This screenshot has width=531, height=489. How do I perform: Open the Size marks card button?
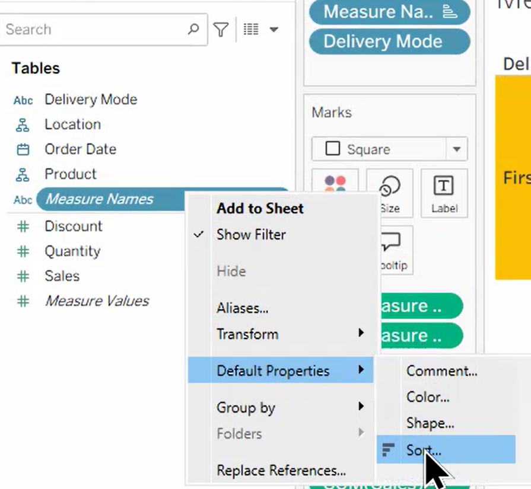pyautogui.click(x=390, y=193)
